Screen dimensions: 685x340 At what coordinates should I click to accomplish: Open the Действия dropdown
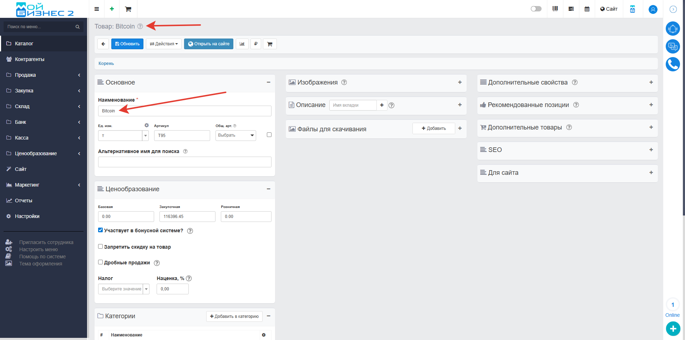coord(164,44)
